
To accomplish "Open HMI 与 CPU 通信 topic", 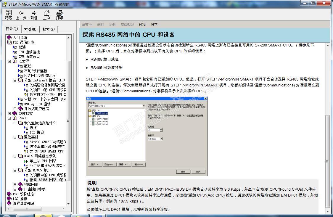I will [x=37, y=104].
